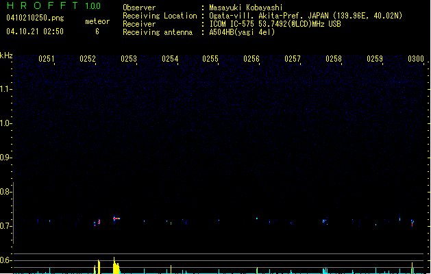This screenshot has height=274, width=431.
Task: Click the HROFFT 1.0.0 title text
Action: [54, 5]
